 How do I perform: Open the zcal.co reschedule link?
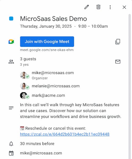click(x=65, y=134)
